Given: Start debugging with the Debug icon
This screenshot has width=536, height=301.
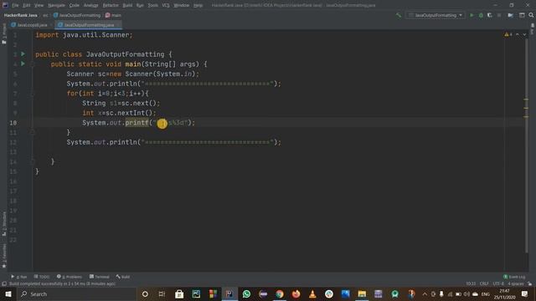Looking at the screenshot, I should 481,15.
